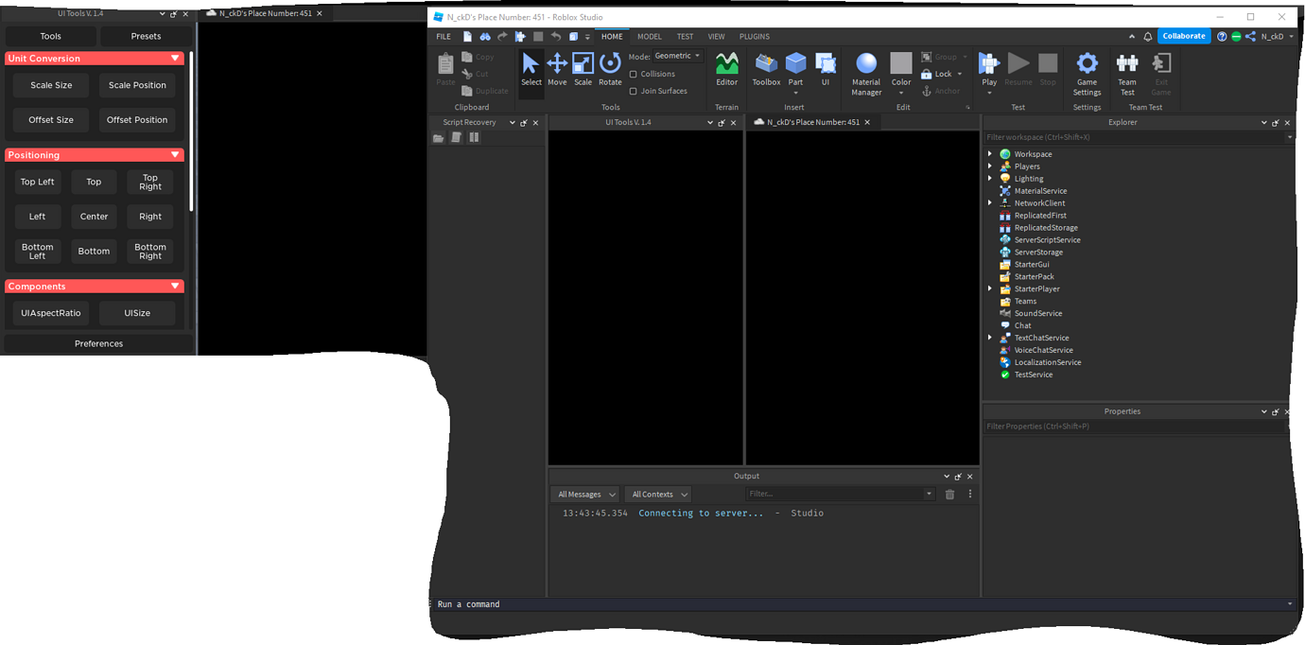Open Preferences in UI Tools panel

point(98,343)
